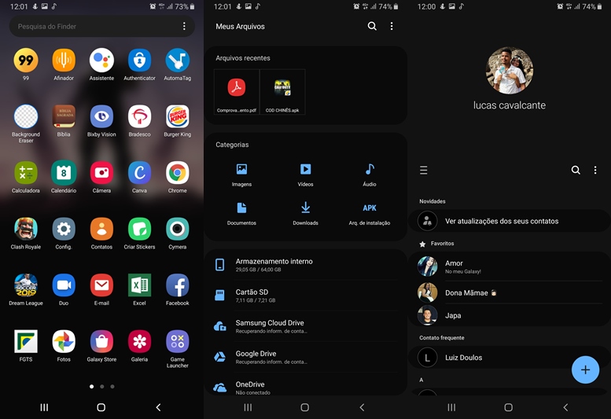Viewport: 611px width, 419px height.
Task: Open Background Eraser app
Action: [x=26, y=116]
